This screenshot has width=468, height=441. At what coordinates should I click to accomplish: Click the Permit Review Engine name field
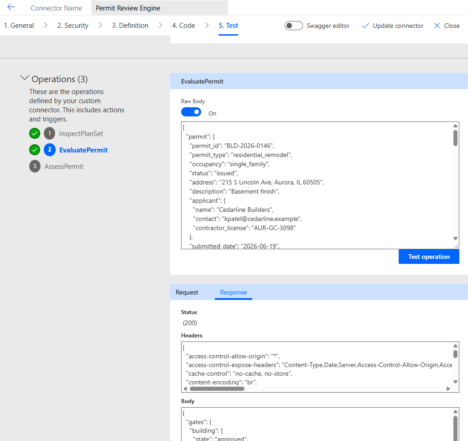(x=159, y=8)
